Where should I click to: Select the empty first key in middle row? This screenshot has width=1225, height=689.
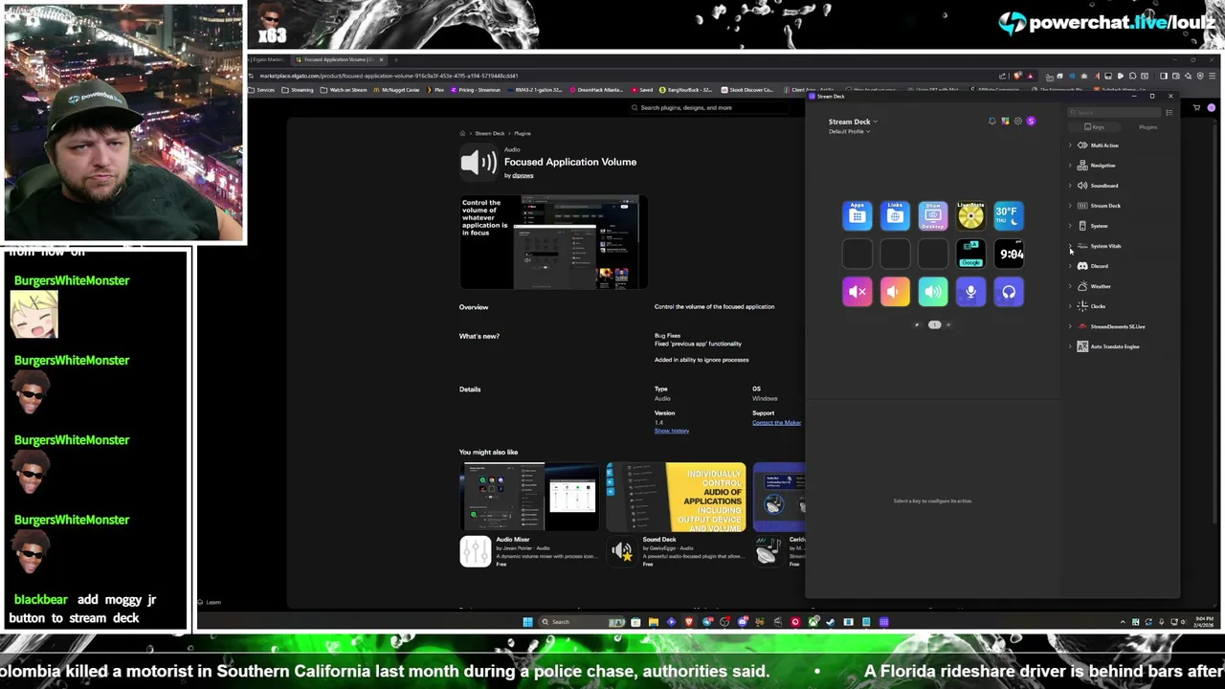[x=857, y=254]
